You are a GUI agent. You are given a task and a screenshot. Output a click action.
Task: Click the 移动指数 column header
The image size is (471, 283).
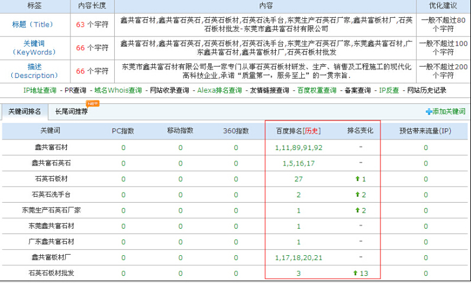tap(180, 131)
